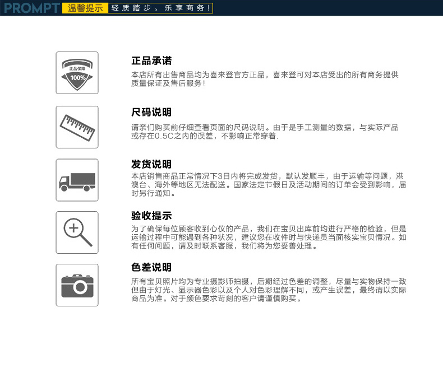Select the delivery truck icon

click(77, 180)
